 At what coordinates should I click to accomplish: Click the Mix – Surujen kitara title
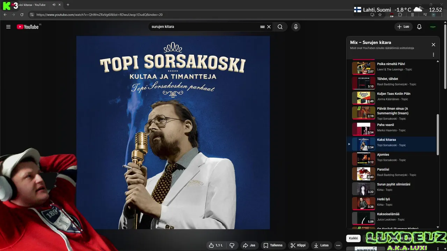[x=371, y=42]
